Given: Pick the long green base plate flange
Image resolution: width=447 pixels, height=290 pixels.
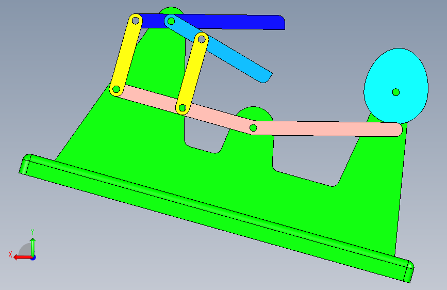Looking at the screenshot, I should coord(216,218).
